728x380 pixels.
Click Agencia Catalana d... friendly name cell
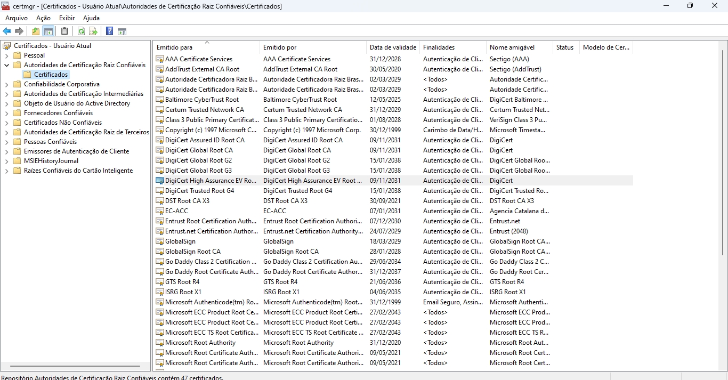click(520, 211)
